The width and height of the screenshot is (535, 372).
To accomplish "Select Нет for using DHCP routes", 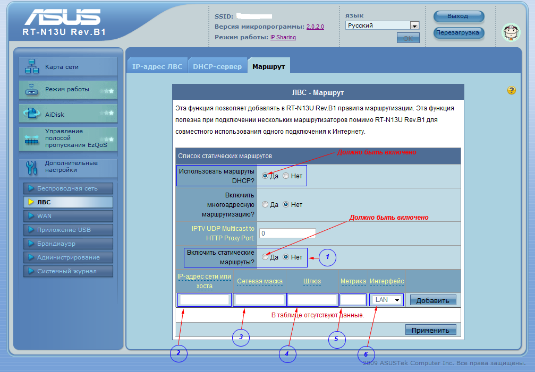I will (x=286, y=176).
